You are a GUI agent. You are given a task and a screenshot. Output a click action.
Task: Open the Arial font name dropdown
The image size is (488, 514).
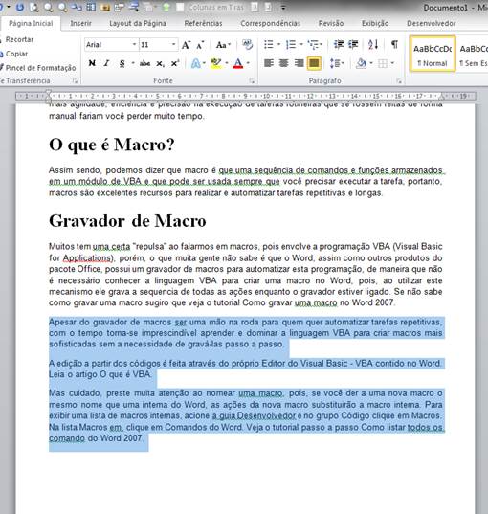coord(134,45)
